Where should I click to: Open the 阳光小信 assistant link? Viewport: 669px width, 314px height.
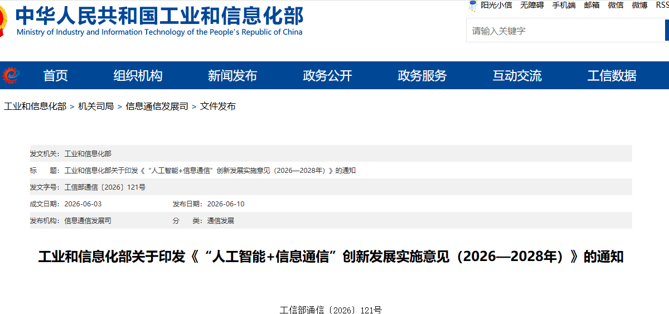click(496, 5)
